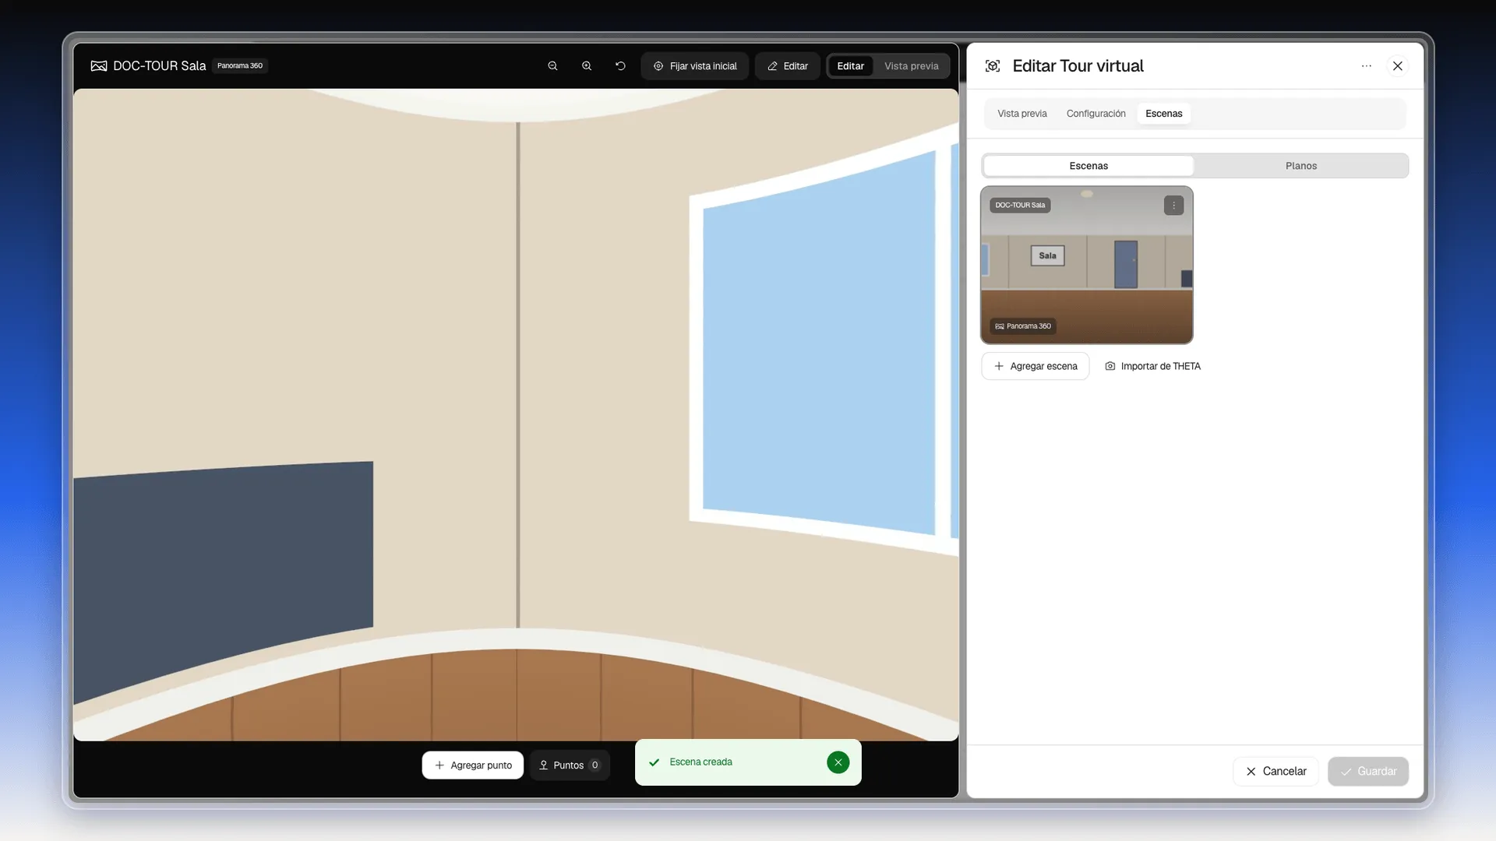The image size is (1496, 841).
Task: Open the Configuración tab
Action: pyautogui.click(x=1096, y=114)
